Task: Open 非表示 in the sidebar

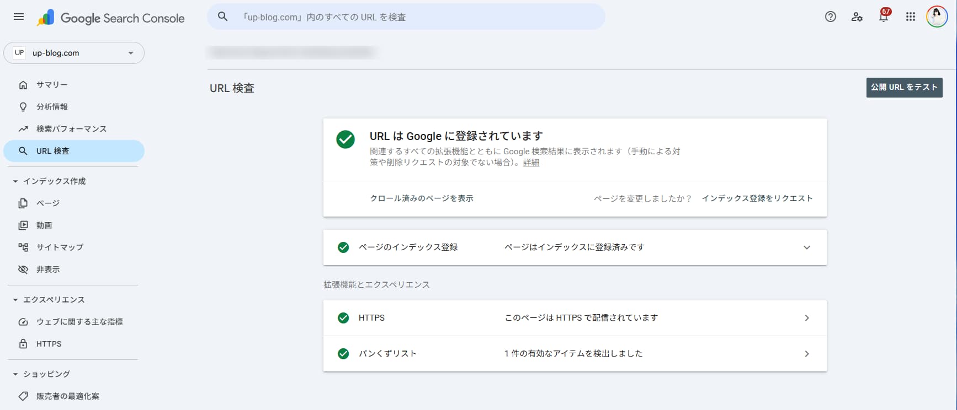Action: [x=74, y=269]
